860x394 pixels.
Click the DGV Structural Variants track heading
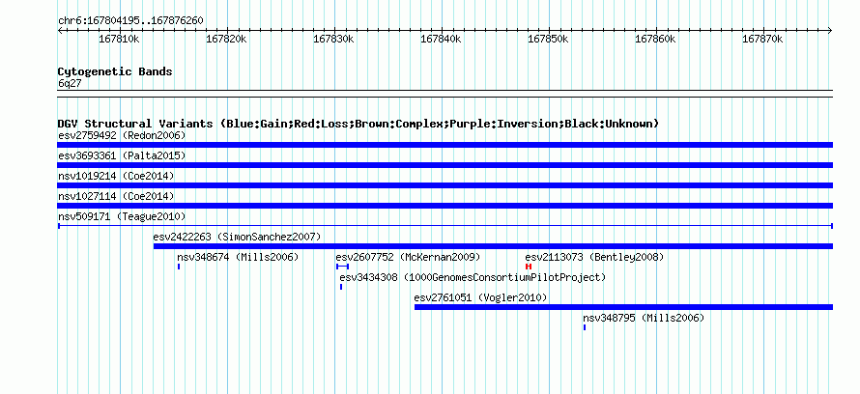pos(358,124)
